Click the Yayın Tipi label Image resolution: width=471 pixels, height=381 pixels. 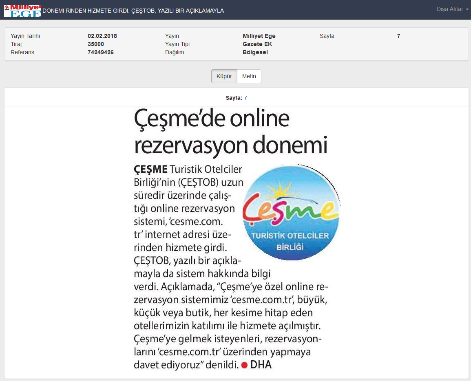point(177,44)
